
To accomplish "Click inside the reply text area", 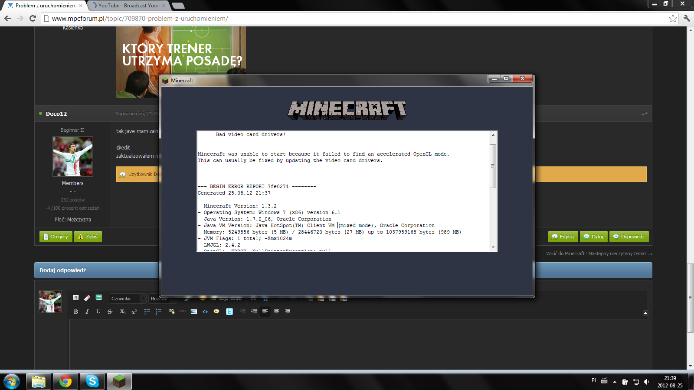I will coord(359,344).
